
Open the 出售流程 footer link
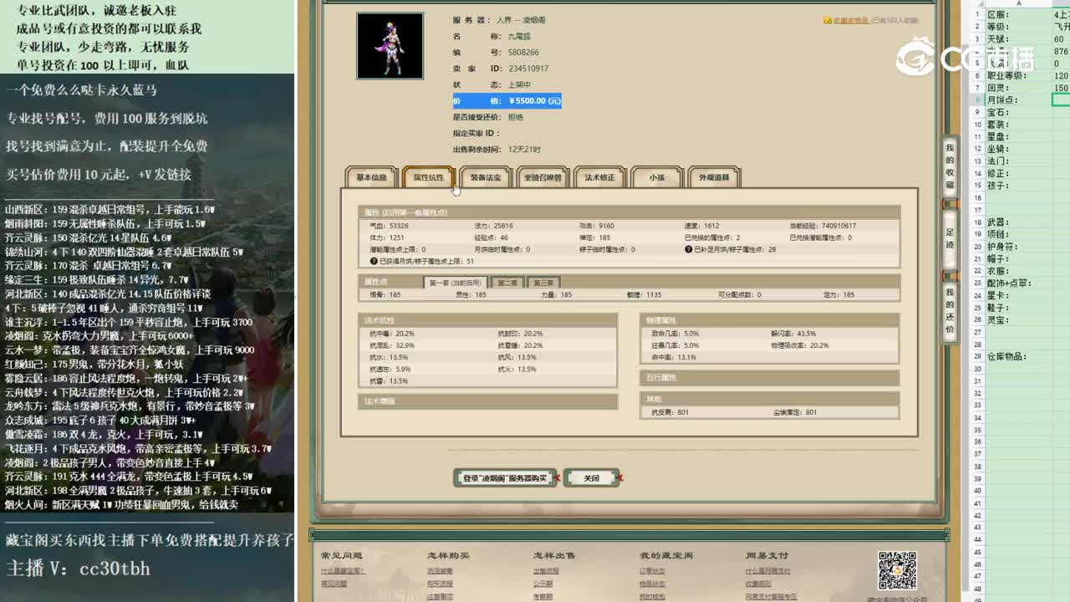[546, 572]
